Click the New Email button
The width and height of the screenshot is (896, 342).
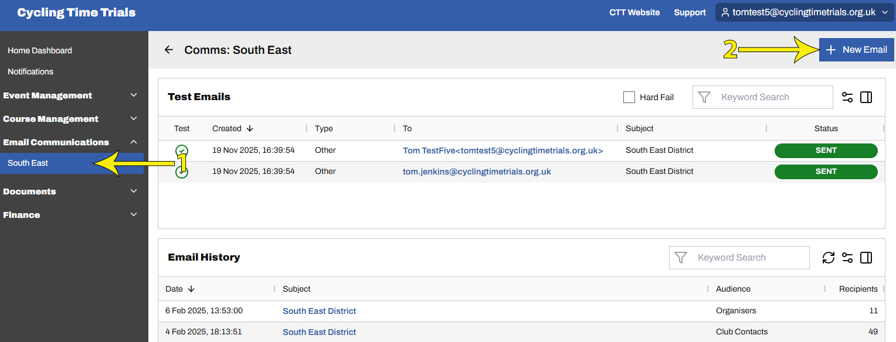point(856,50)
